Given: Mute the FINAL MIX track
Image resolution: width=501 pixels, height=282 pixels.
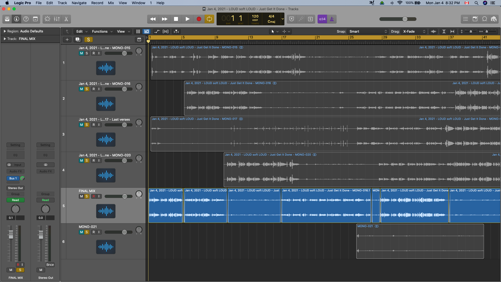Looking at the screenshot, I should (x=81, y=196).
